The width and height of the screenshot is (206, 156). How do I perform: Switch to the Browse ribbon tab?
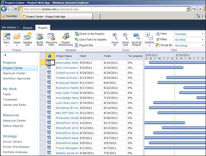(28, 28)
